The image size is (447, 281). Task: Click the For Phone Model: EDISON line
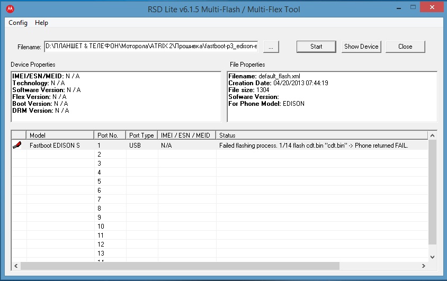(x=266, y=103)
